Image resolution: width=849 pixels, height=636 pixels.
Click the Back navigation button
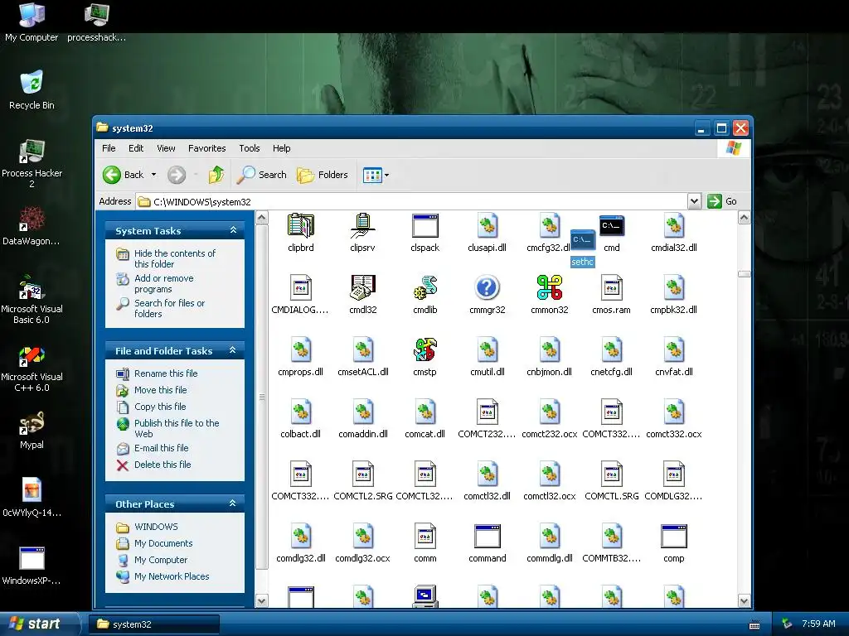pyautogui.click(x=124, y=175)
